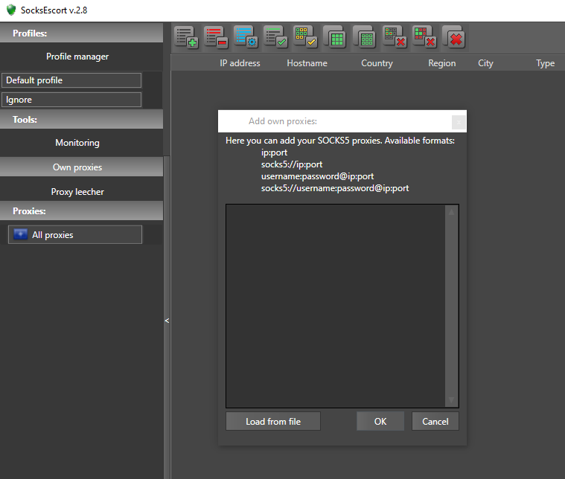This screenshot has width=565, height=479.
Task: Select the Ignore profile entry
Action: pos(71,100)
